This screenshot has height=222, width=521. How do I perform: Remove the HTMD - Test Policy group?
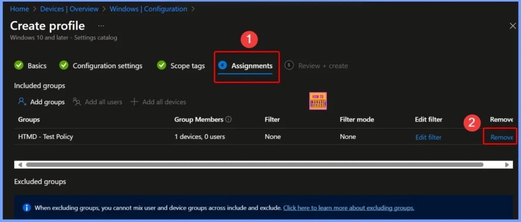click(x=502, y=137)
